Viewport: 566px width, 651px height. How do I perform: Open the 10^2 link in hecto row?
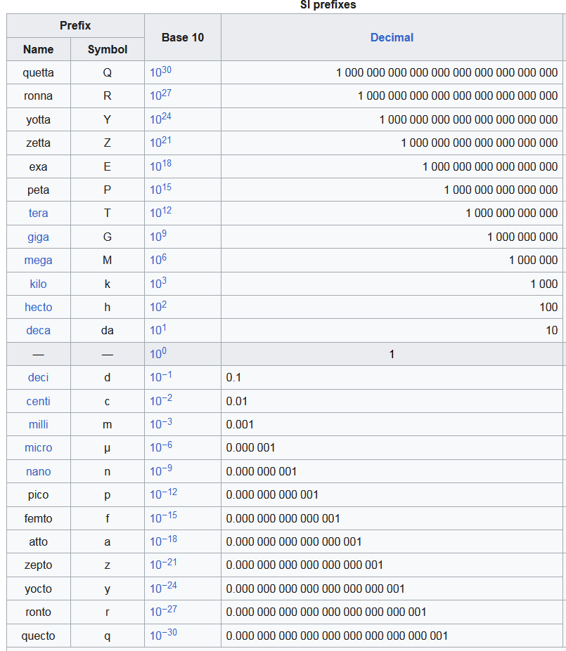point(158,306)
